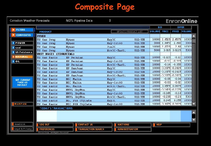Click bid price -0.16
This screenshot has width=211, height=146.
165,65
